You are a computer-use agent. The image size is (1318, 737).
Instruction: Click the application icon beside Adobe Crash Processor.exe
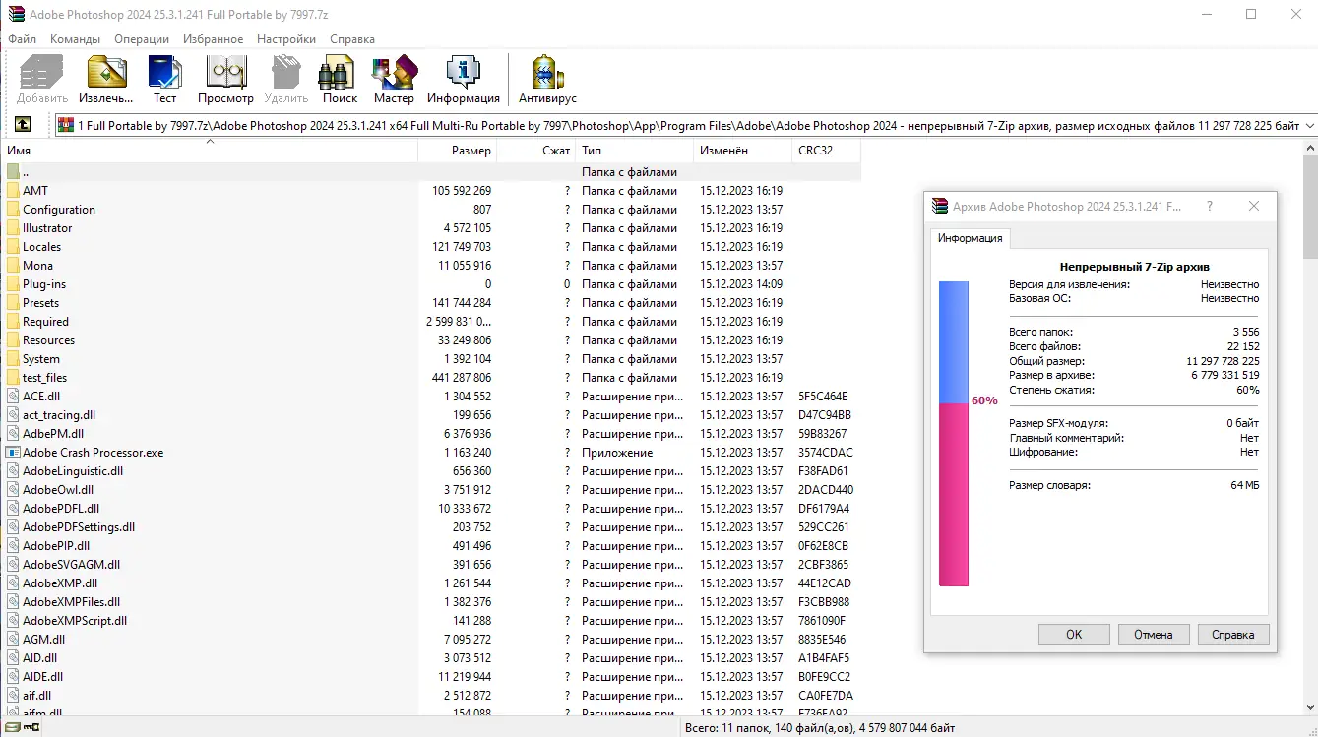pyautogui.click(x=13, y=453)
